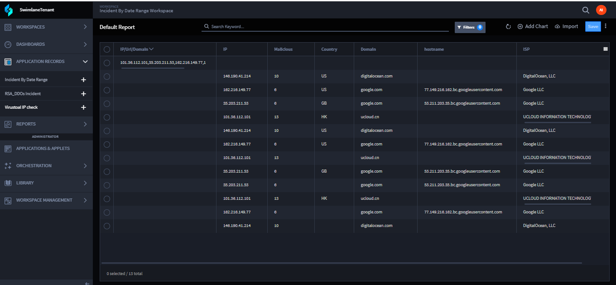Open the user avatar menu
Viewport: 616px width, 285px height.
[601, 10]
